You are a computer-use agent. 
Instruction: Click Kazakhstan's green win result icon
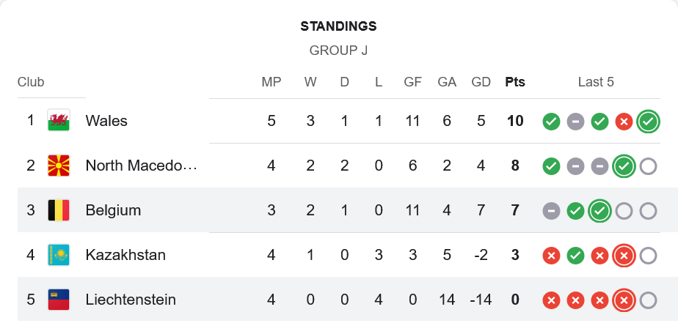pyautogui.click(x=575, y=256)
